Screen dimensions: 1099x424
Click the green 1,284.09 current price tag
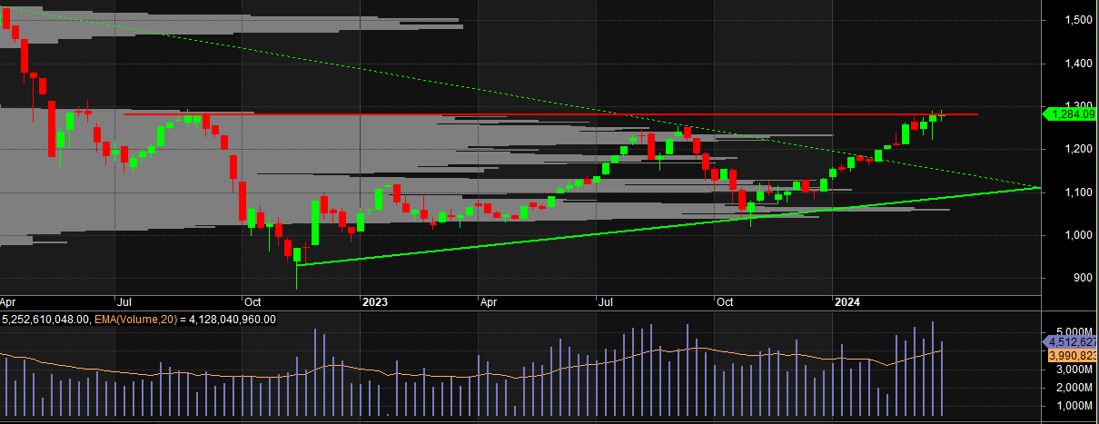coord(1071,114)
